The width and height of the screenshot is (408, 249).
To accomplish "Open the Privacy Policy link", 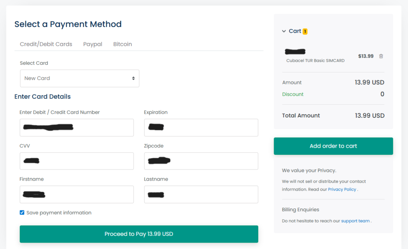I will pos(342,189).
